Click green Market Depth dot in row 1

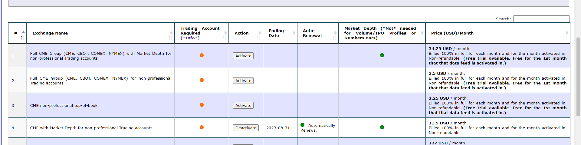point(382,55)
